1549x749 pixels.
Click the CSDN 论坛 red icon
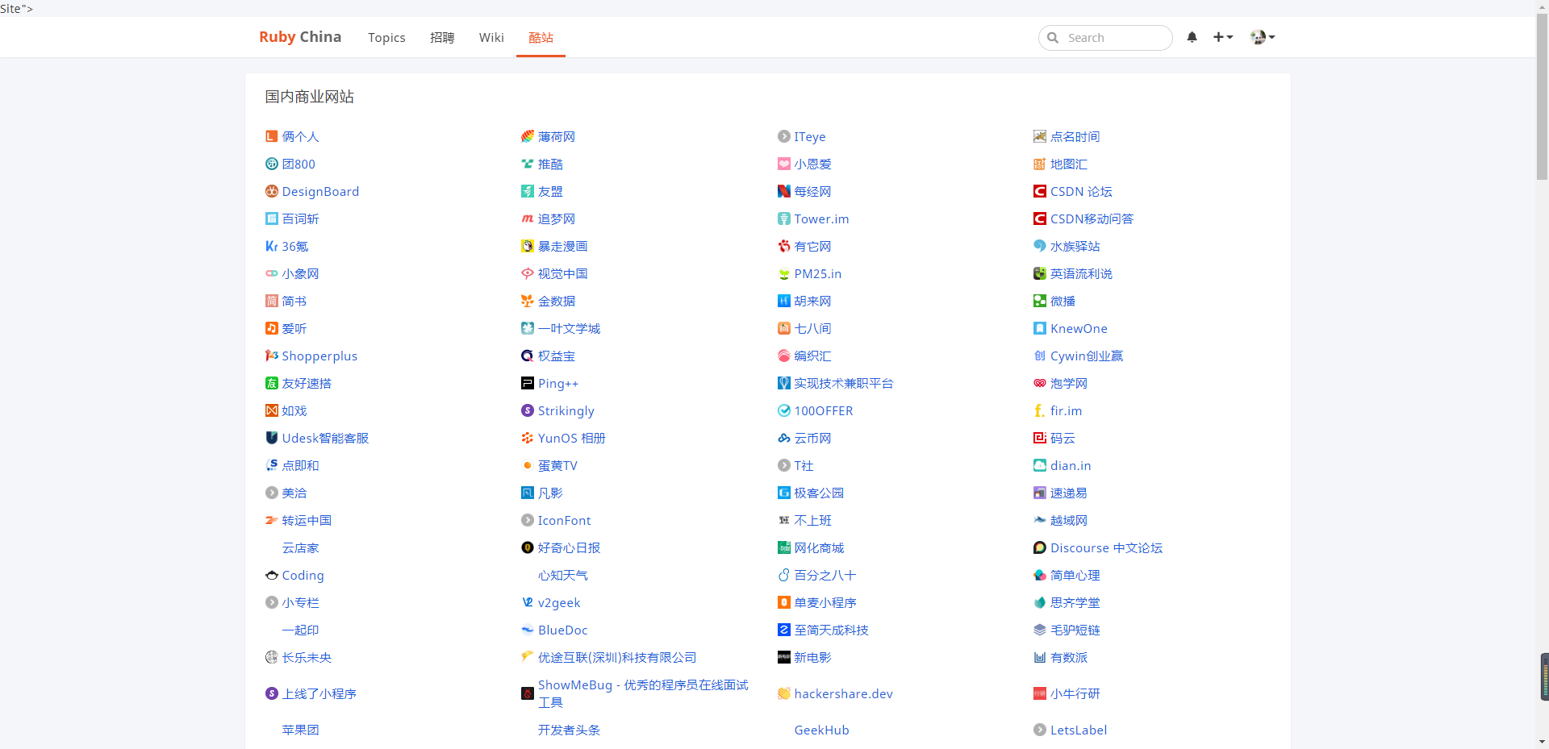point(1040,191)
